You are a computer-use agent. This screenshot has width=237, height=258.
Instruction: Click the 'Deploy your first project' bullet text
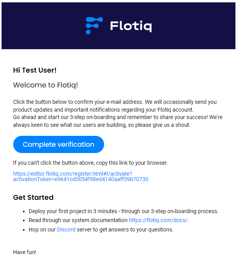click(x=124, y=211)
